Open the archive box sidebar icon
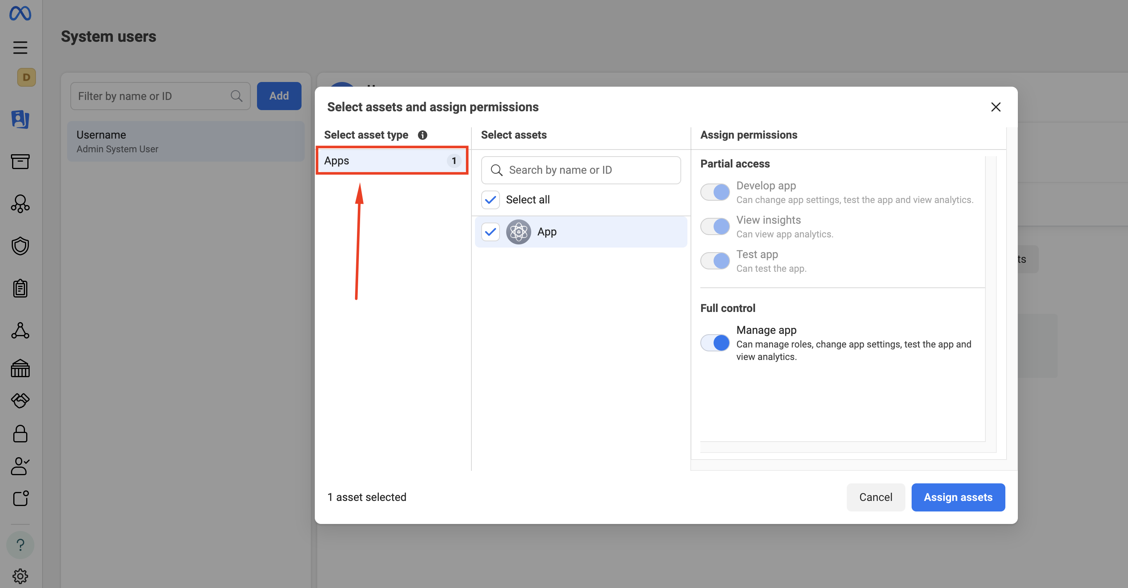This screenshot has height=588, width=1128. 20,161
